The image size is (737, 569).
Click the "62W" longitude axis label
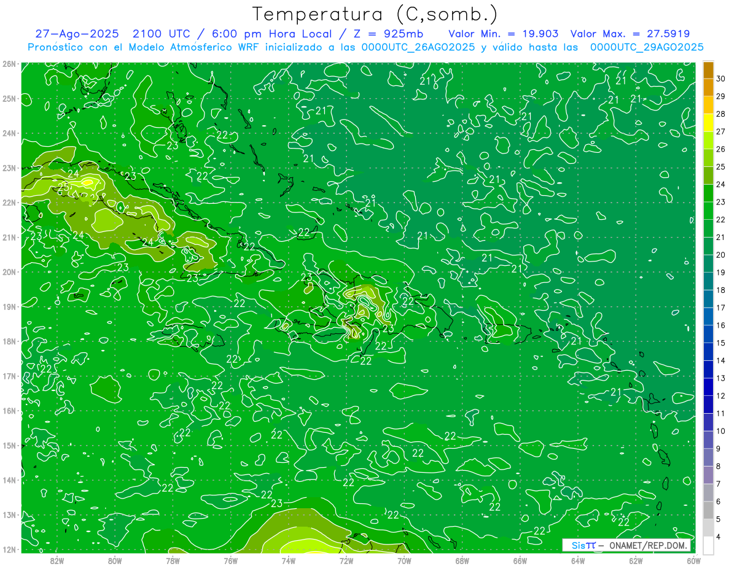point(636,560)
